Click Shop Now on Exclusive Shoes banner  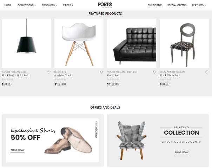click(18, 150)
